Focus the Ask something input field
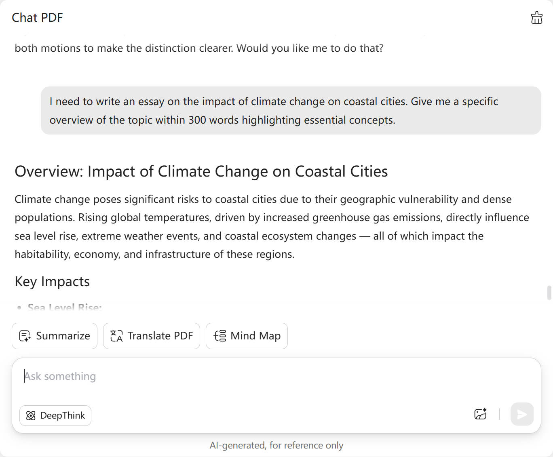The width and height of the screenshot is (553, 457). click(276, 377)
